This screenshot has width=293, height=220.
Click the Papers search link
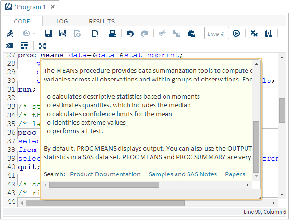click(234, 174)
